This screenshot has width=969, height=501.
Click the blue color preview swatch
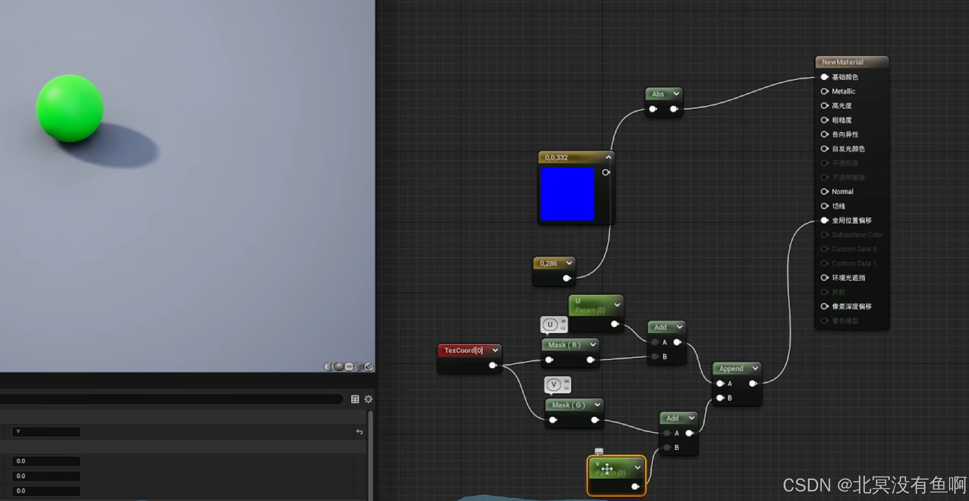click(x=567, y=194)
